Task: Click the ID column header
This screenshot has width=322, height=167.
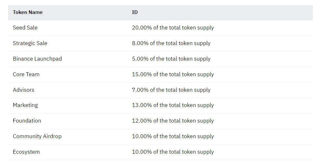Action: tap(135, 12)
